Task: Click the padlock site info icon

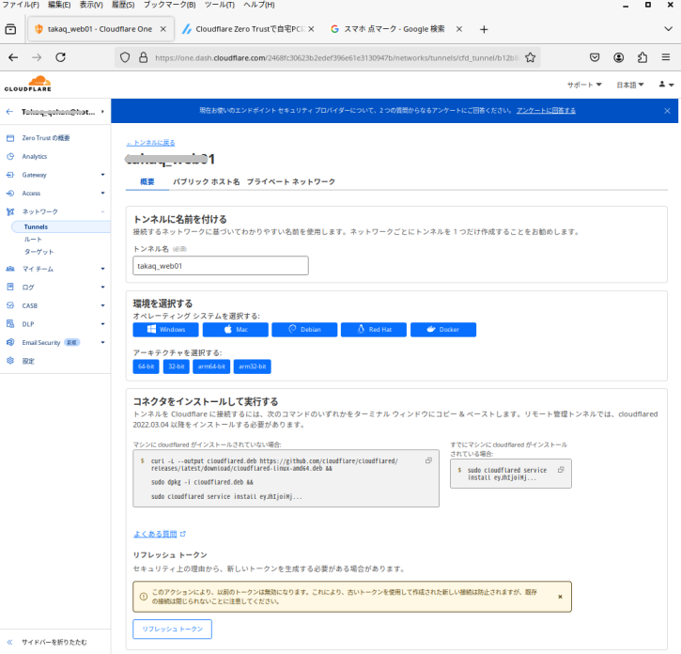Action: pos(144,57)
